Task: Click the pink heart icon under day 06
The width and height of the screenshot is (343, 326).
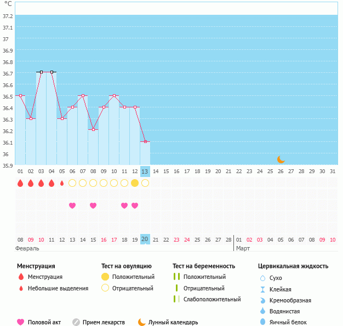Action: click(72, 205)
